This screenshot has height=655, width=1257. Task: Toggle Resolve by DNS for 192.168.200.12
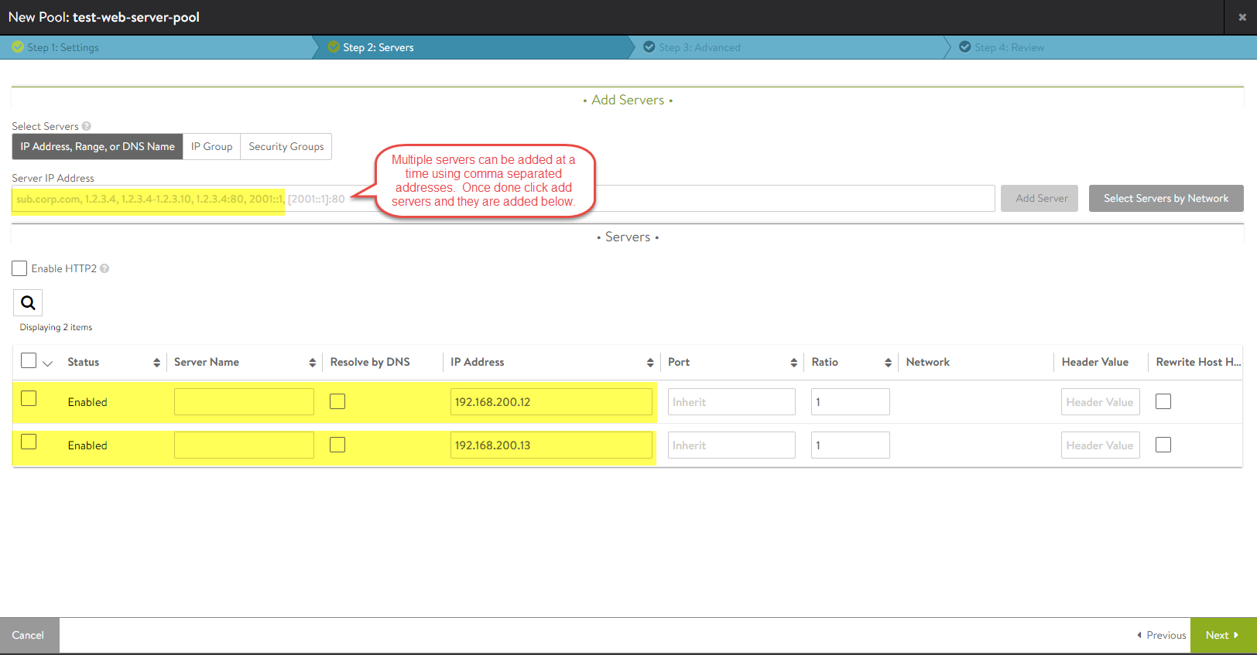pyautogui.click(x=337, y=401)
